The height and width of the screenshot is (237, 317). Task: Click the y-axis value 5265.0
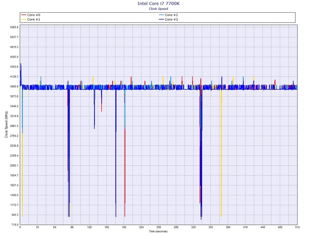(14, 27)
